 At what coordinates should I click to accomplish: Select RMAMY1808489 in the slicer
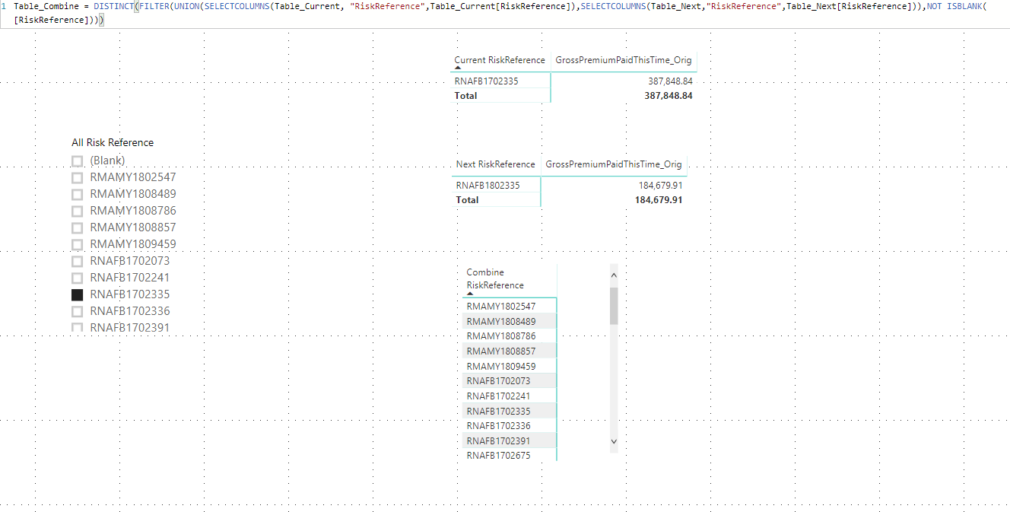pyautogui.click(x=77, y=195)
